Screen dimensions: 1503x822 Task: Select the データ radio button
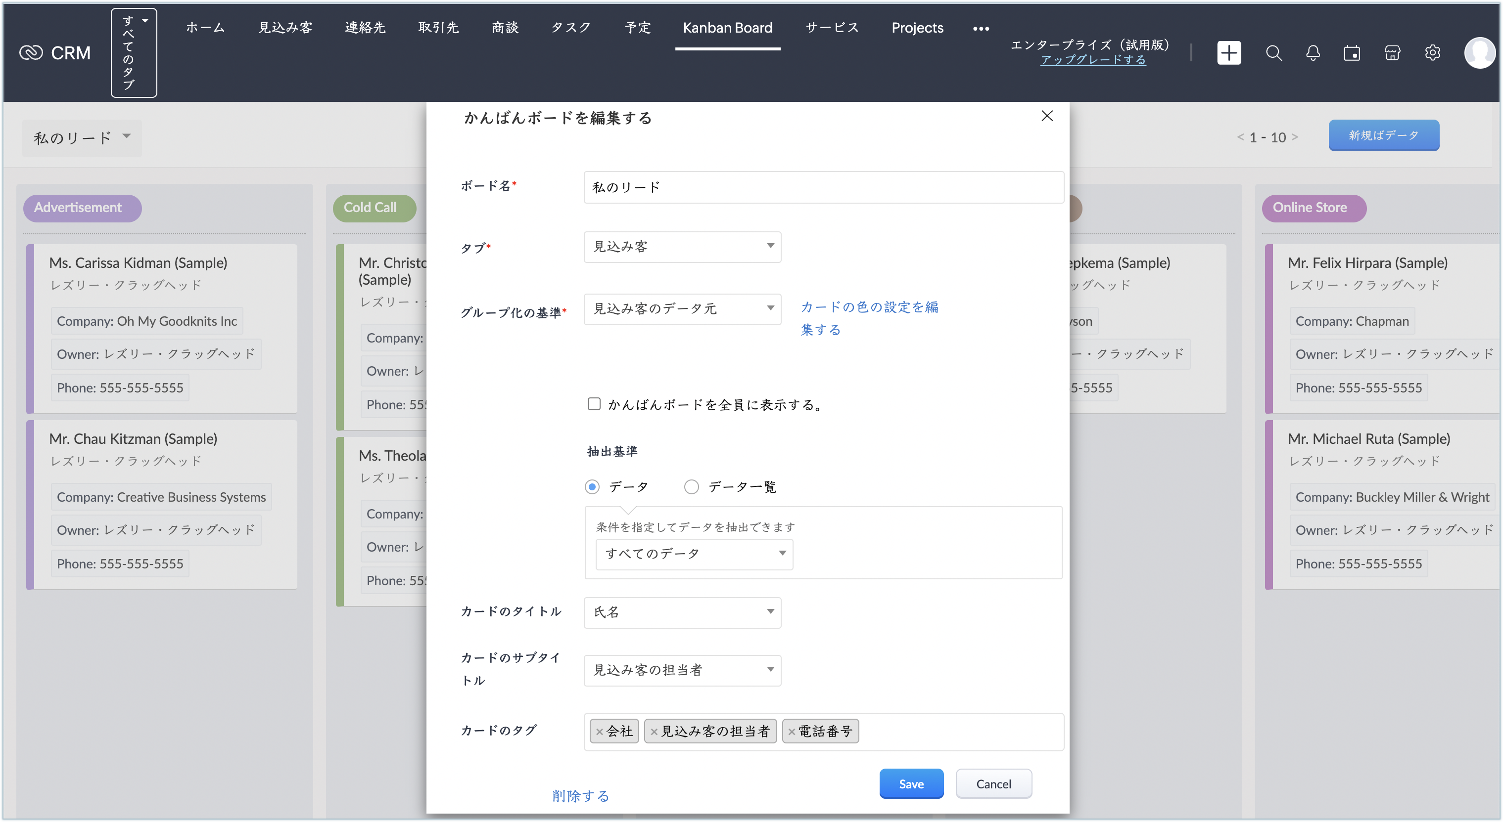[592, 487]
